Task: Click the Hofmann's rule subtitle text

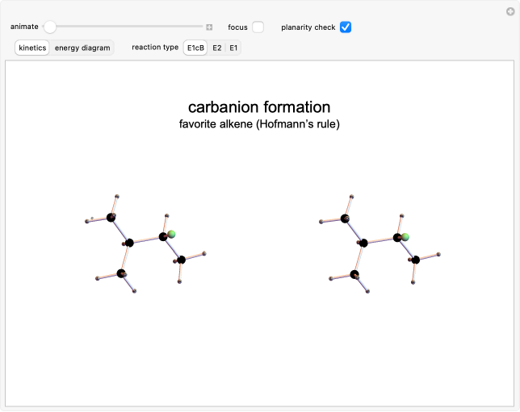Action: pos(259,125)
